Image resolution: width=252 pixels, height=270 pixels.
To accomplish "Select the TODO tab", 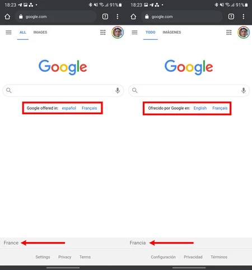I will [151, 32].
